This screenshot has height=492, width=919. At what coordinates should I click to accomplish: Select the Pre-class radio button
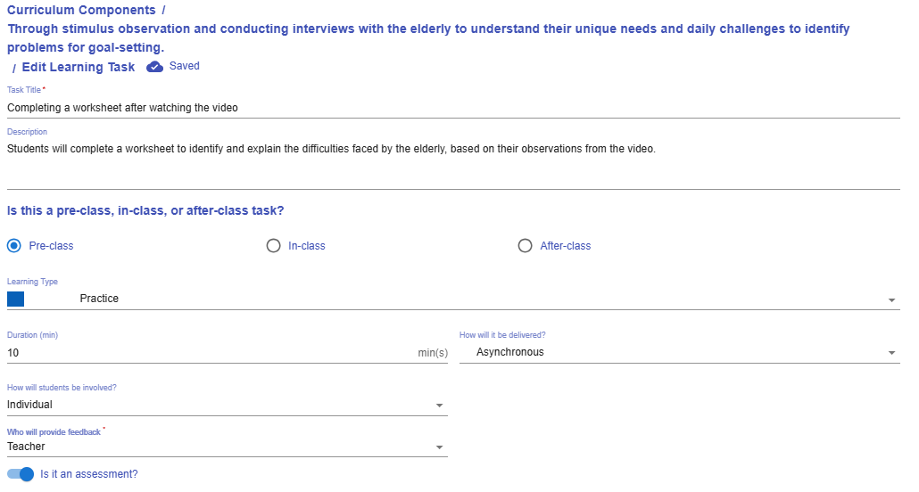[x=14, y=246]
